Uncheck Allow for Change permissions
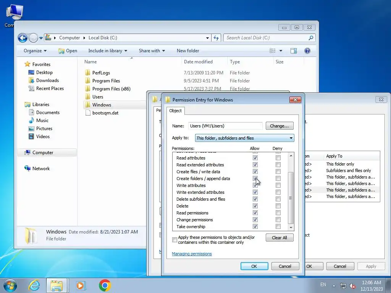 [x=255, y=219]
